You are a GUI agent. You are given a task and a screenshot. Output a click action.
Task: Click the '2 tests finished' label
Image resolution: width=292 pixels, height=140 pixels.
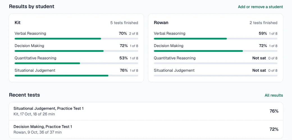click(264, 23)
